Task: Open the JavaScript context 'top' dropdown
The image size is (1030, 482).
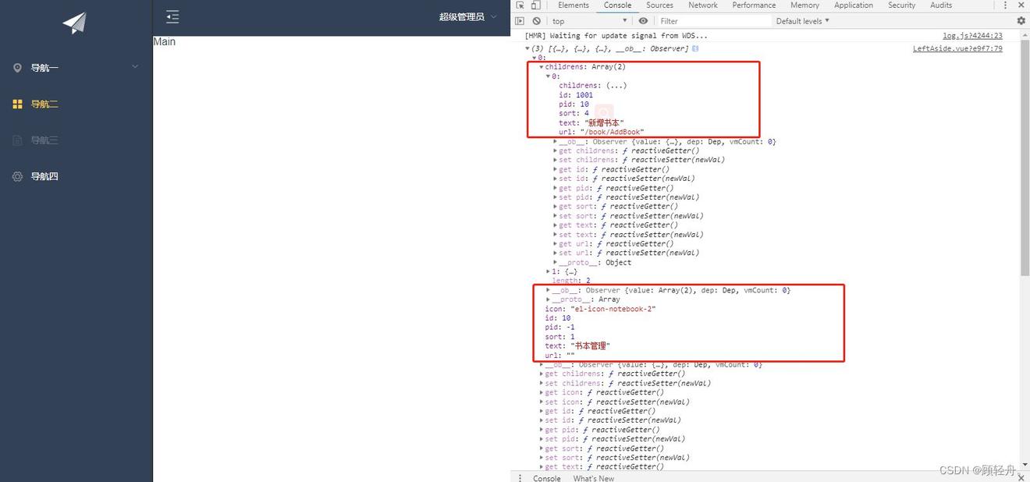Action: click(589, 21)
